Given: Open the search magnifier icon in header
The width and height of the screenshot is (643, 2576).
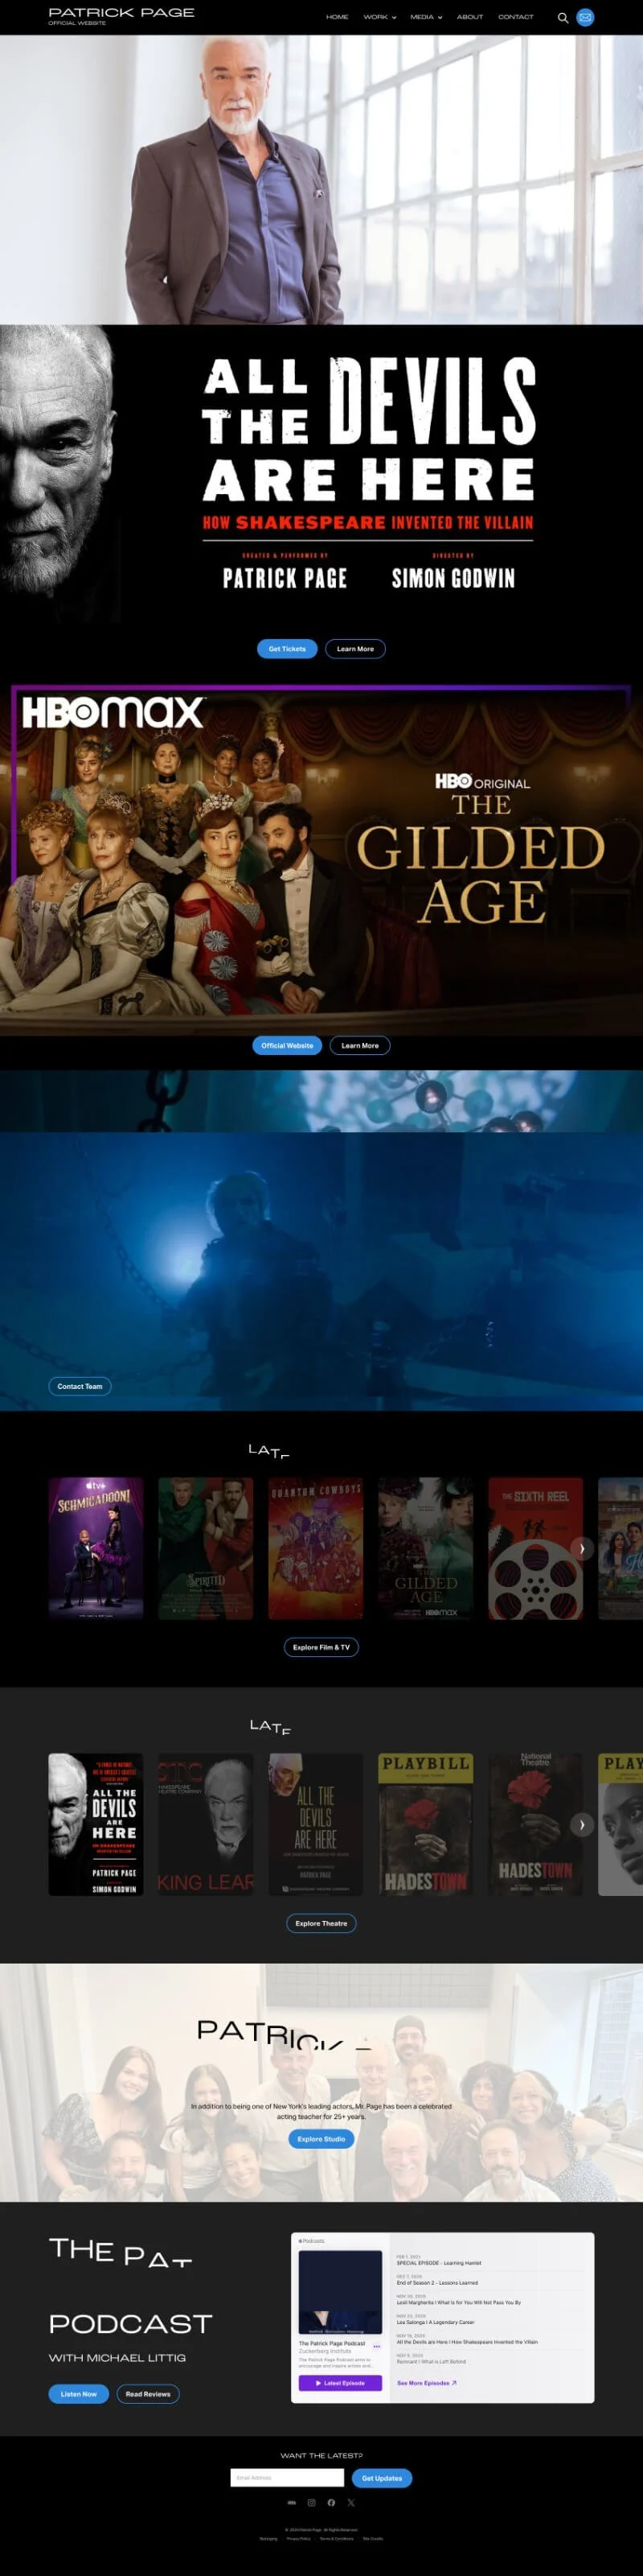Looking at the screenshot, I should (562, 17).
